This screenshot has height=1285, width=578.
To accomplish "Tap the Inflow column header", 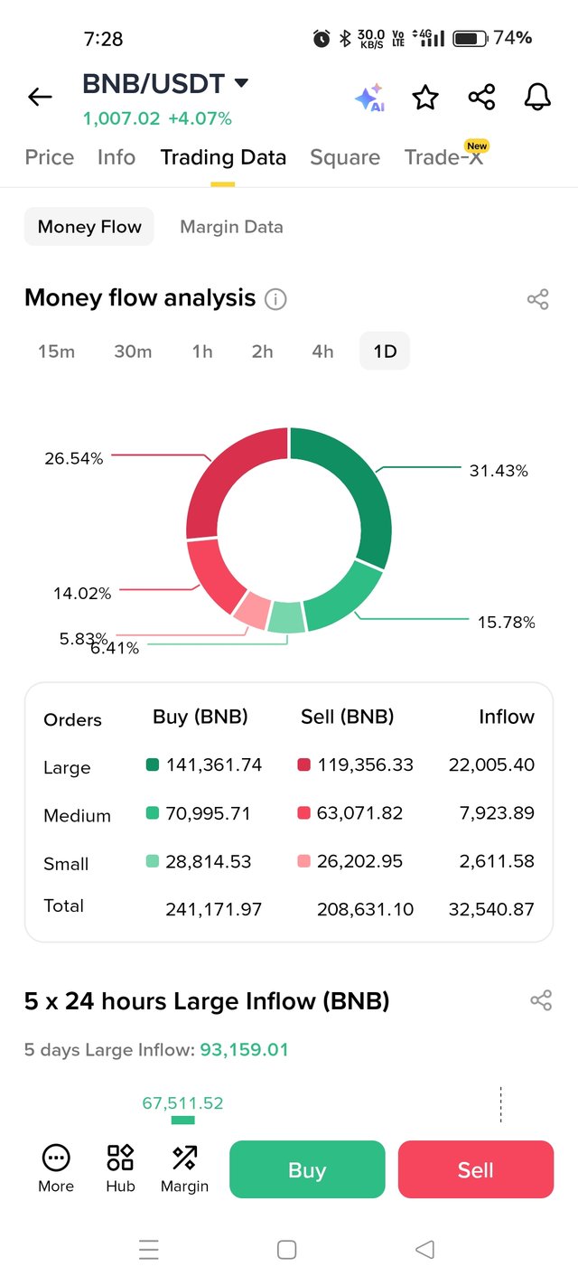I will (x=507, y=718).
